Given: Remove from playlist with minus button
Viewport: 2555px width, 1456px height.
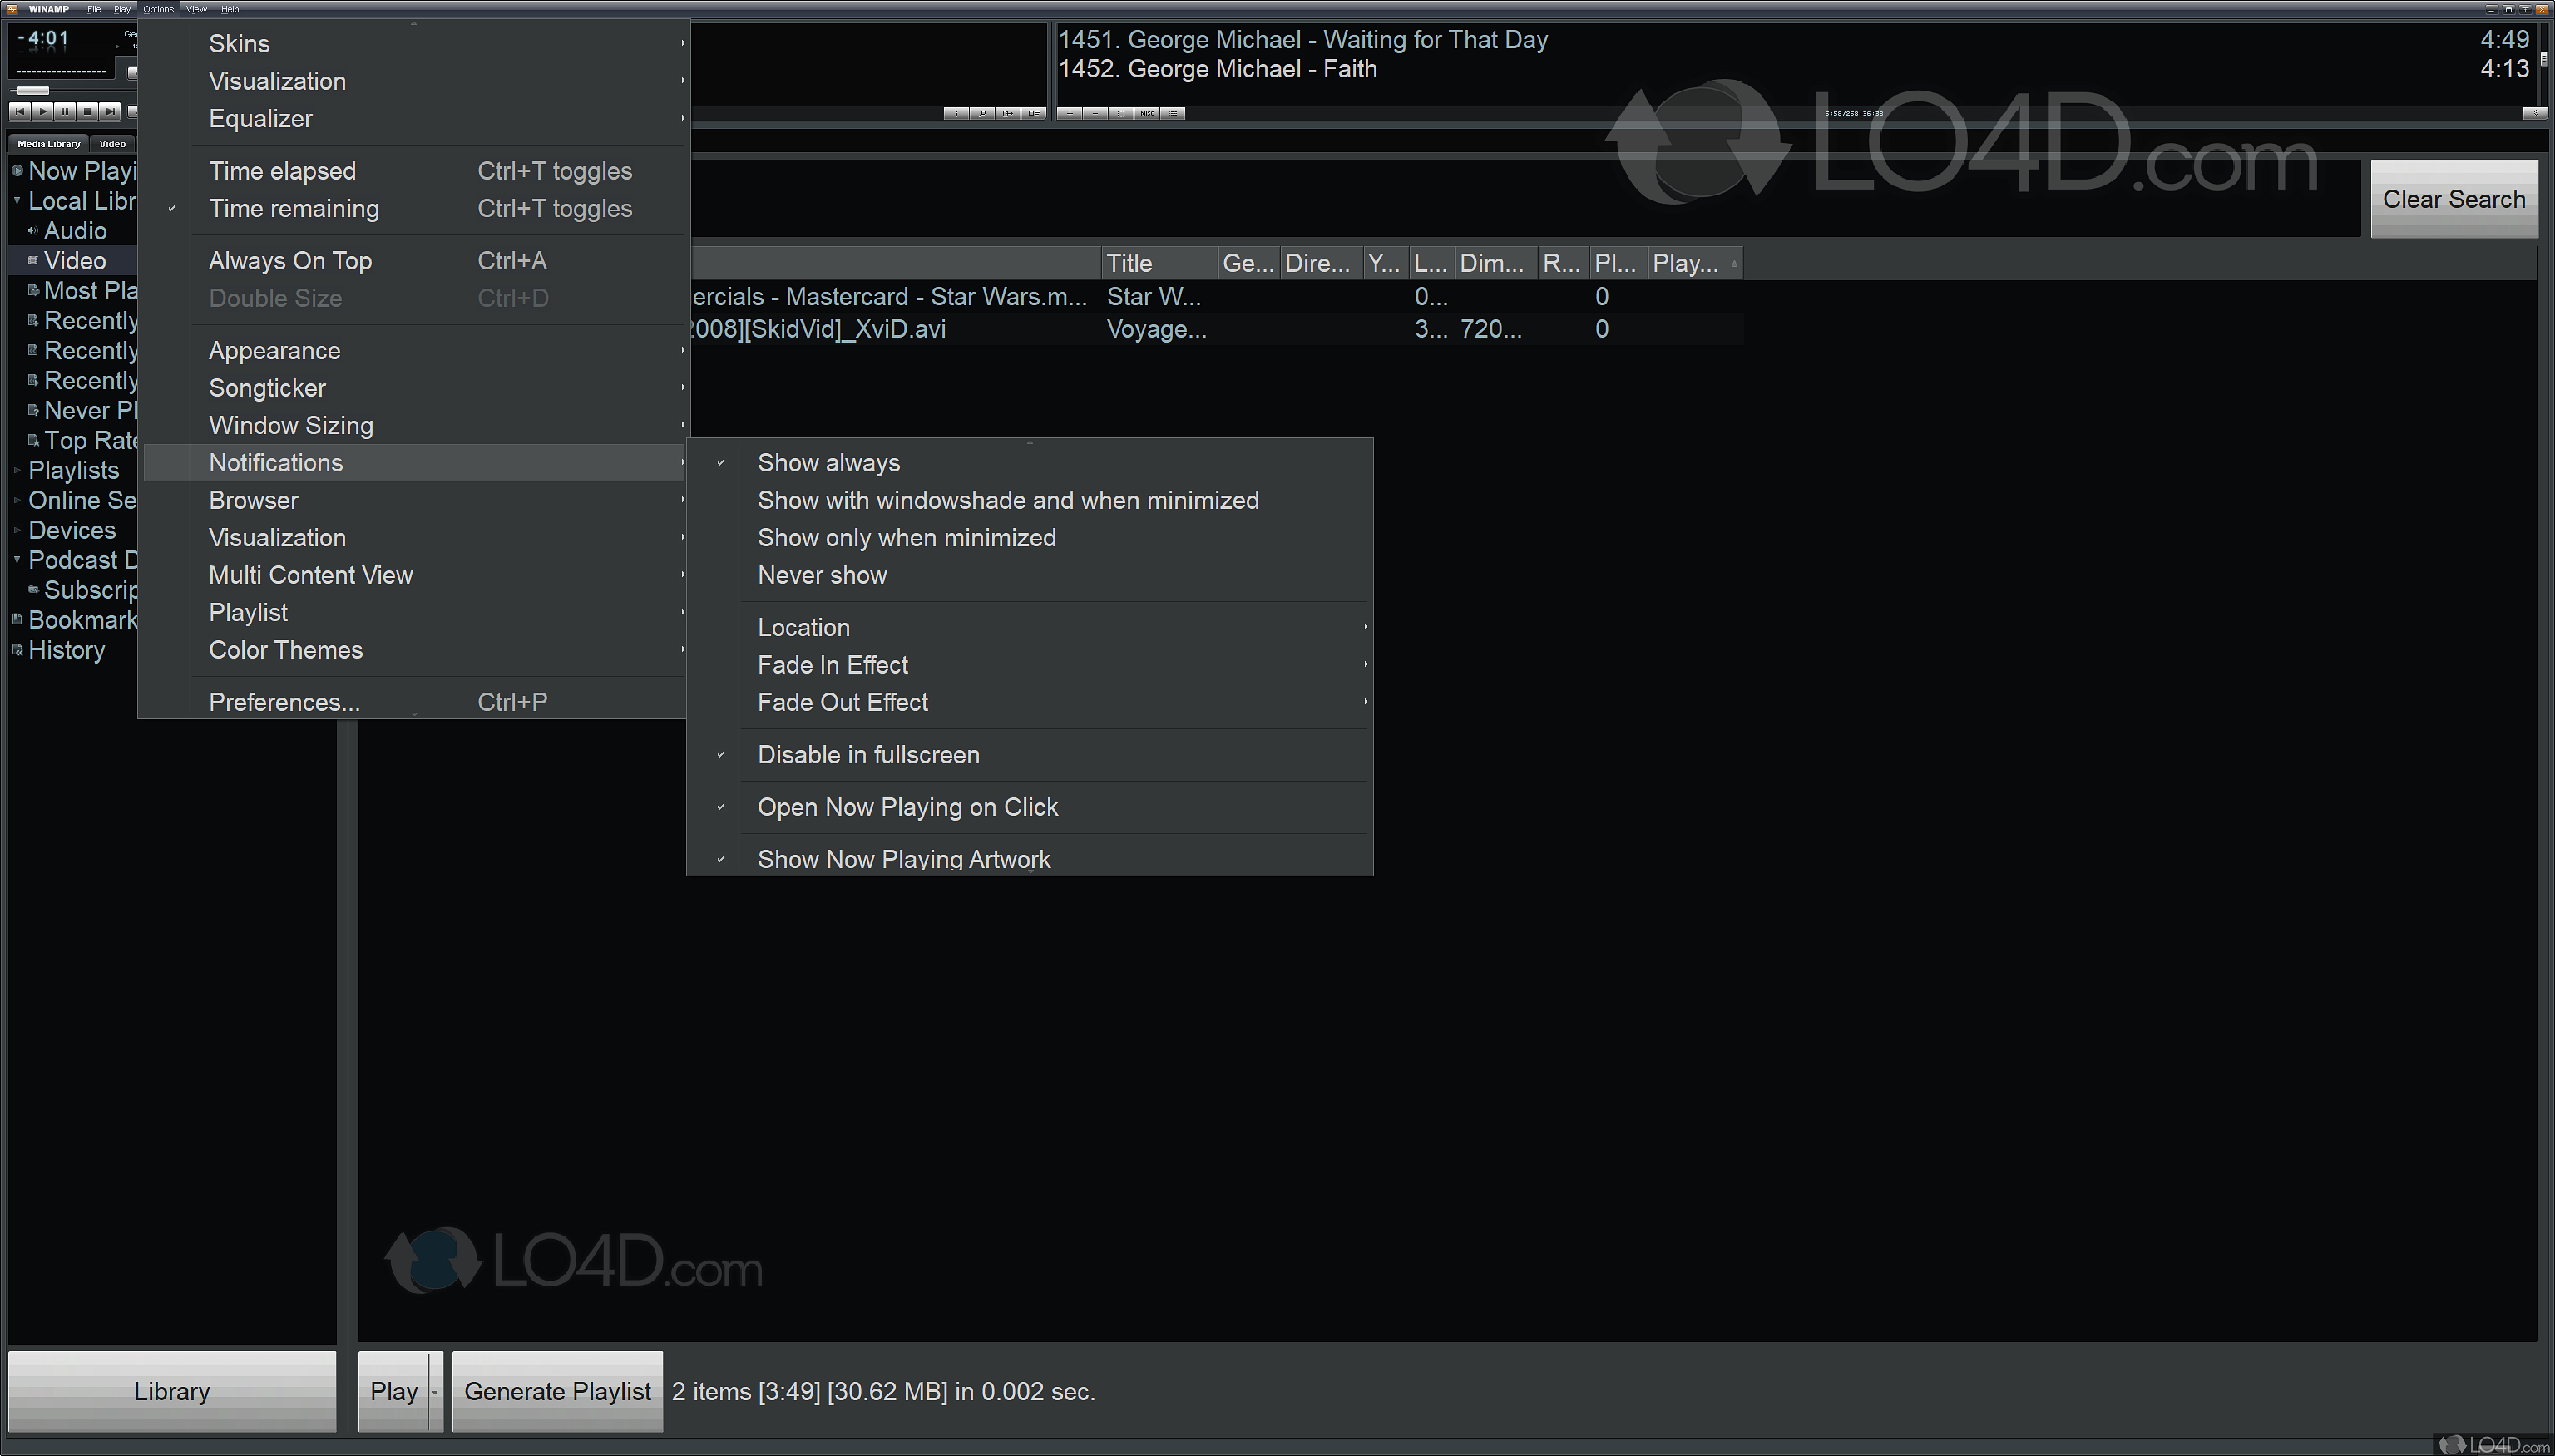Looking at the screenshot, I should tap(1096, 113).
